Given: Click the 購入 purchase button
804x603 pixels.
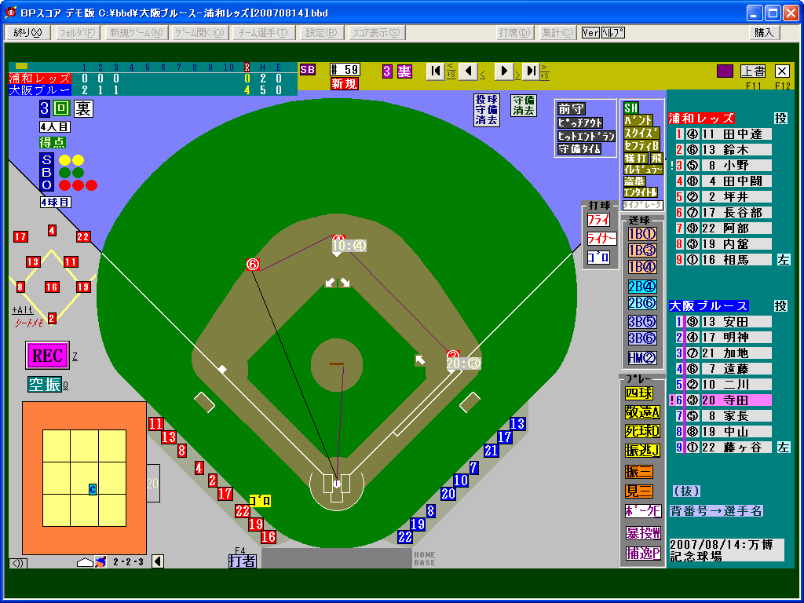Looking at the screenshot, I should [x=764, y=33].
